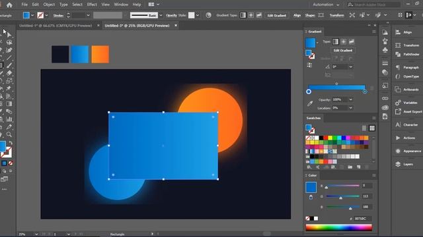423x237 pixels.
Task: Choose Freeform gradient type in Gradient panel
Action: (x=351, y=41)
